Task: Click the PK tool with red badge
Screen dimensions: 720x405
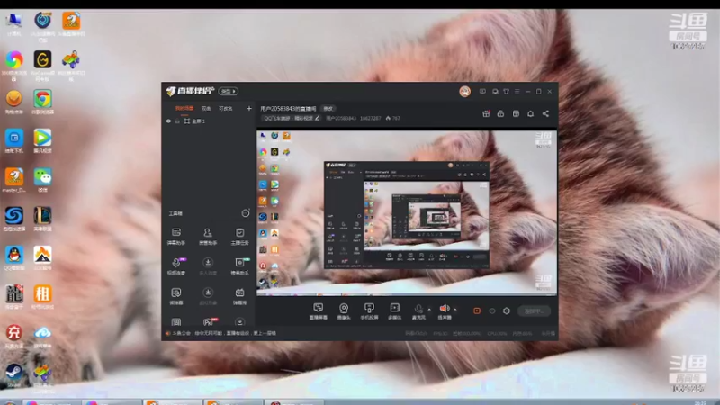Action: [209, 321]
